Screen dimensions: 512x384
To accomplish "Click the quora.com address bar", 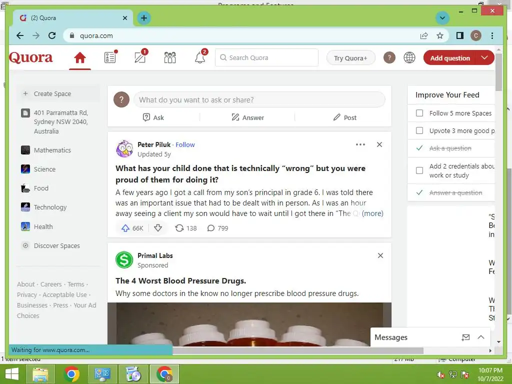I will (241, 35).
